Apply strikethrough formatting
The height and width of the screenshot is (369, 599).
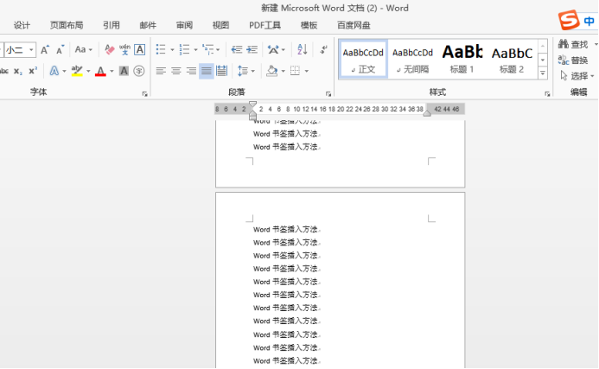(3, 71)
